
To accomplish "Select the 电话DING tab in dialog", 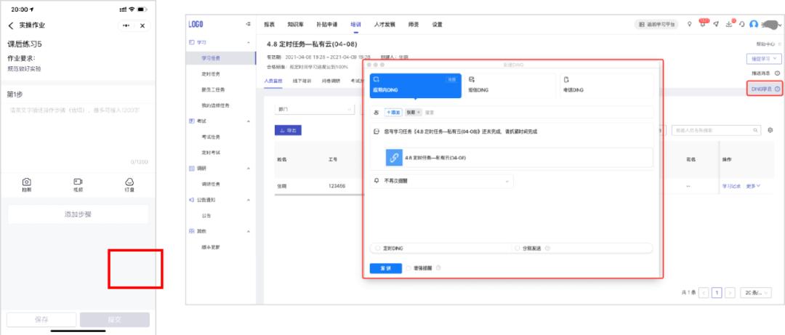I will (x=605, y=86).
